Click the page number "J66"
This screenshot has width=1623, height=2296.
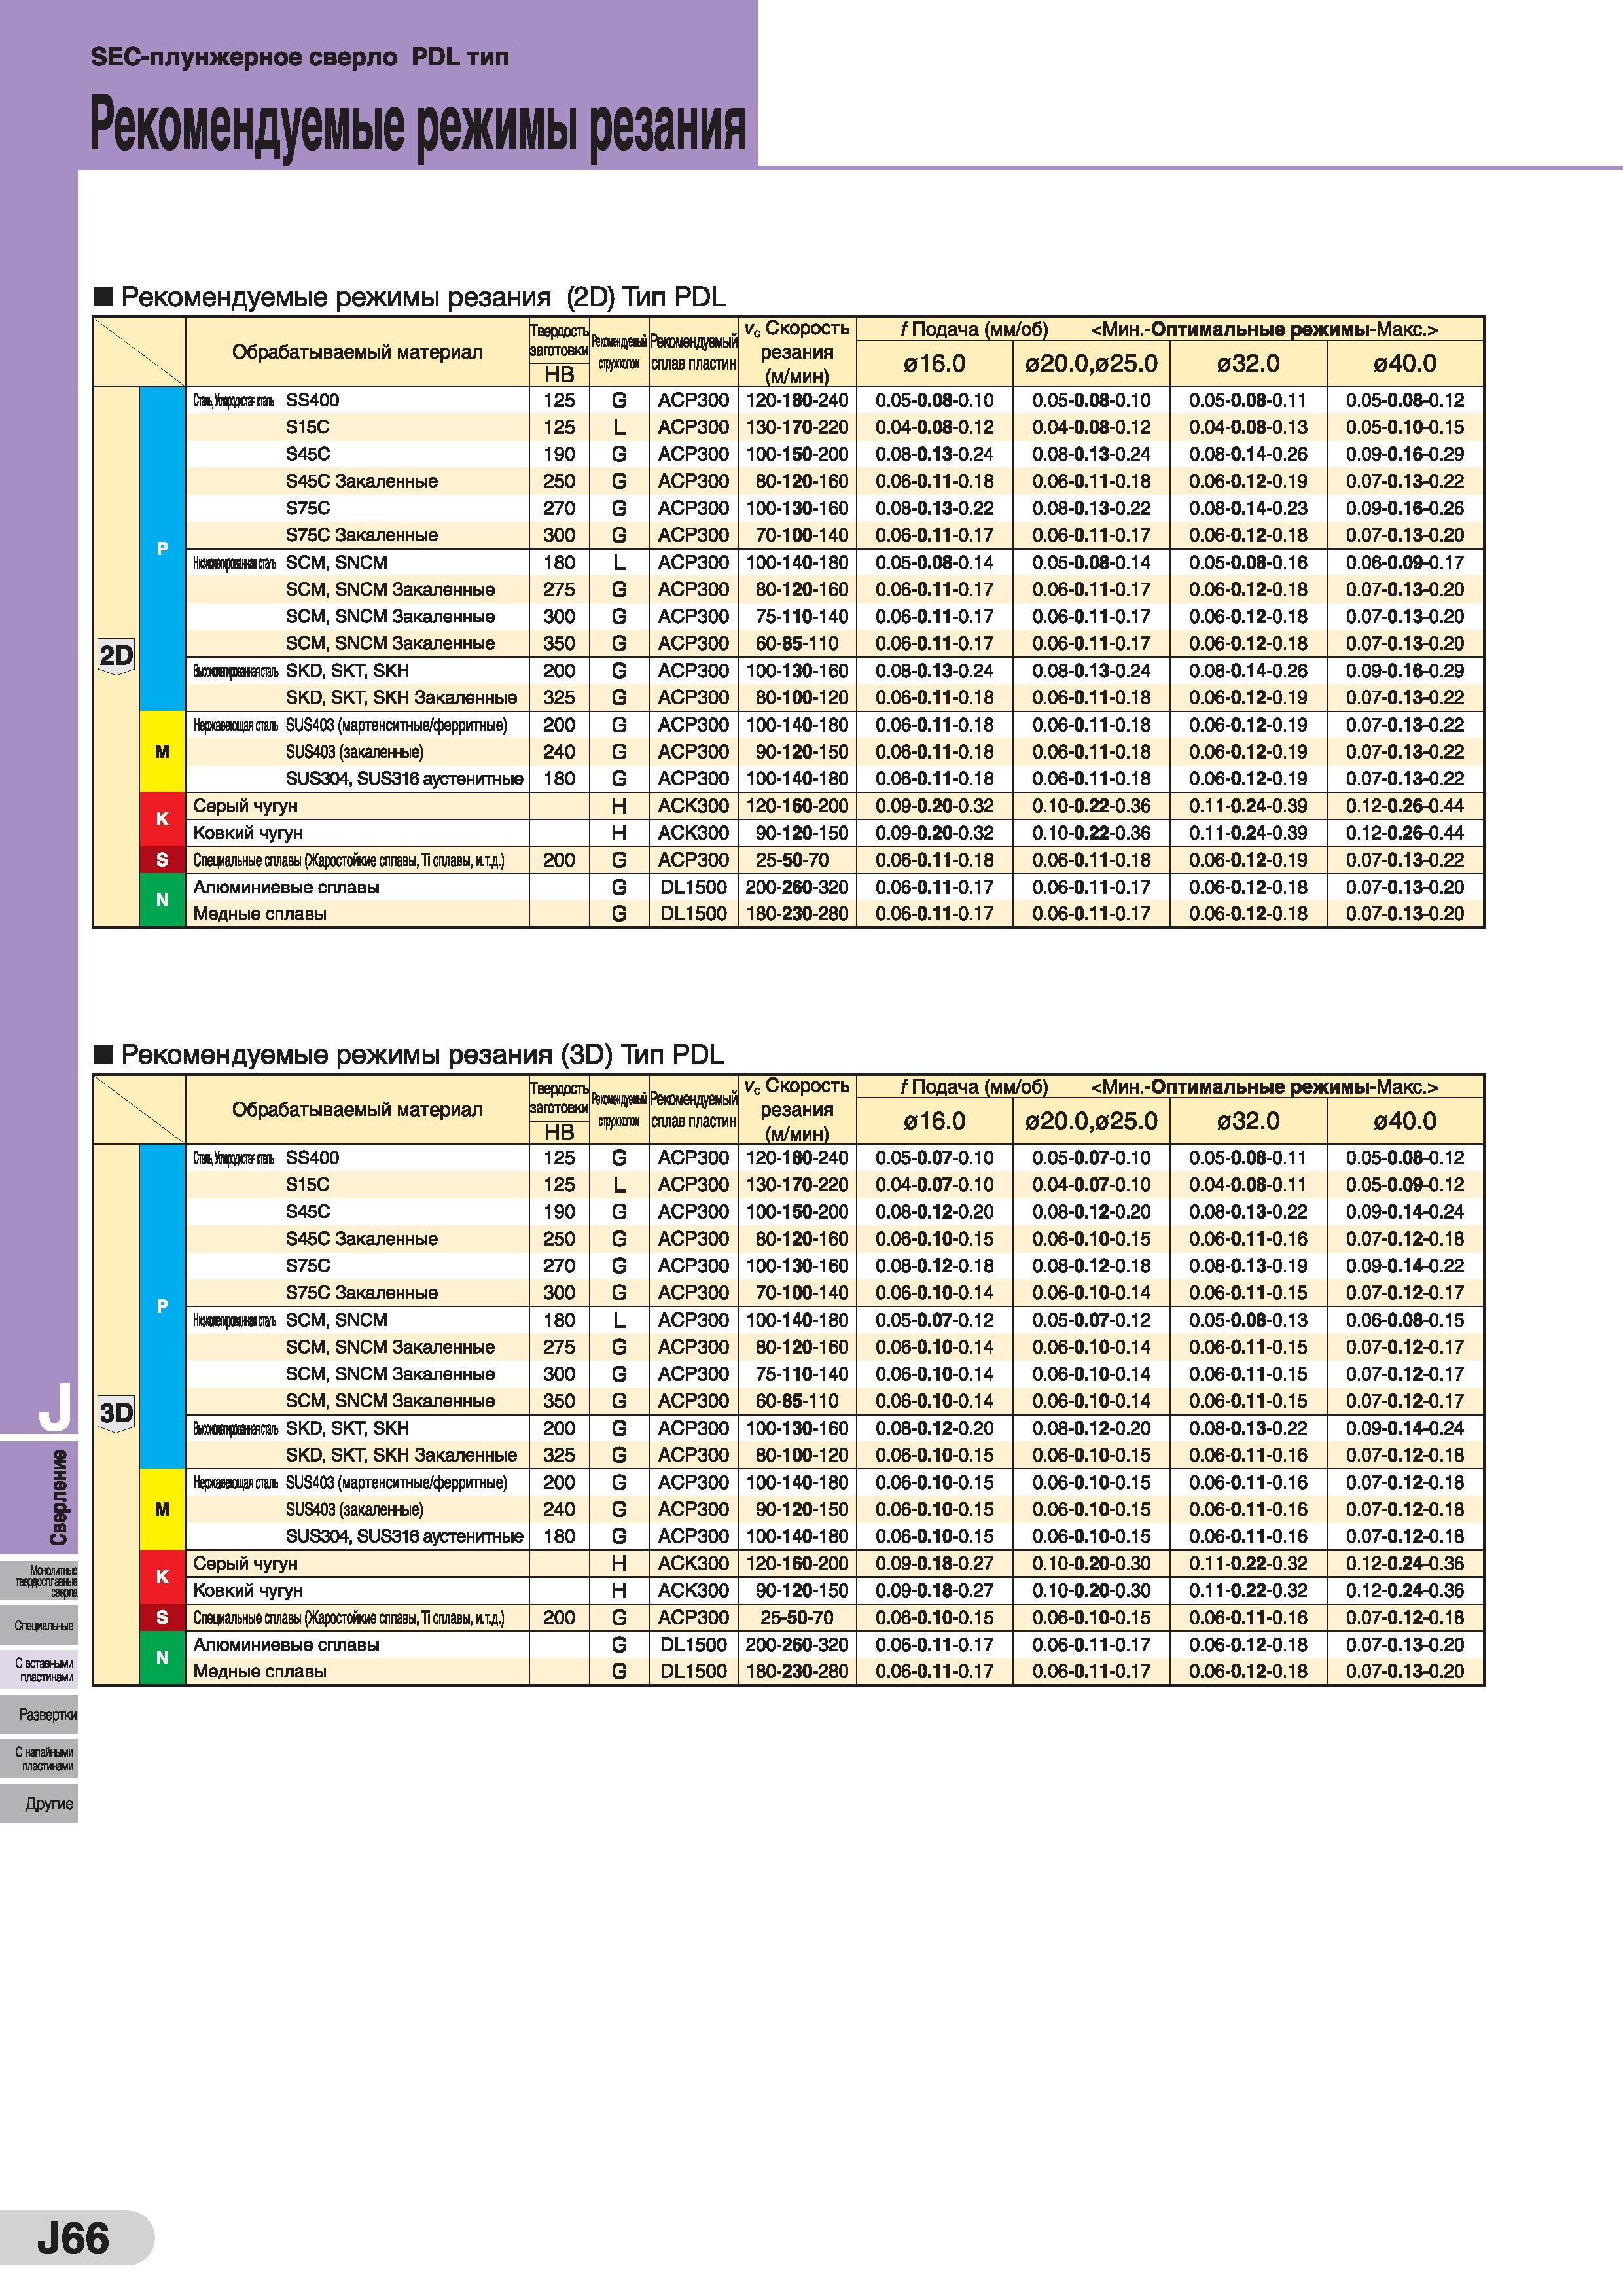[x=73, y=2238]
